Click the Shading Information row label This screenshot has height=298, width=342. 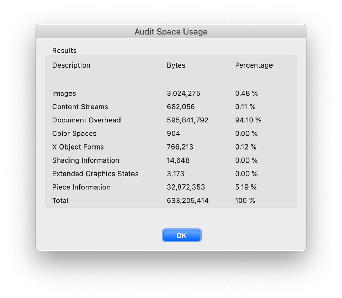coord(86,160)
